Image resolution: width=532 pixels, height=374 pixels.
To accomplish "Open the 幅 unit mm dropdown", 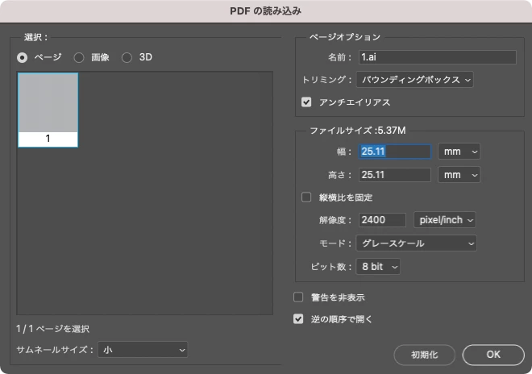I will 459,152.
